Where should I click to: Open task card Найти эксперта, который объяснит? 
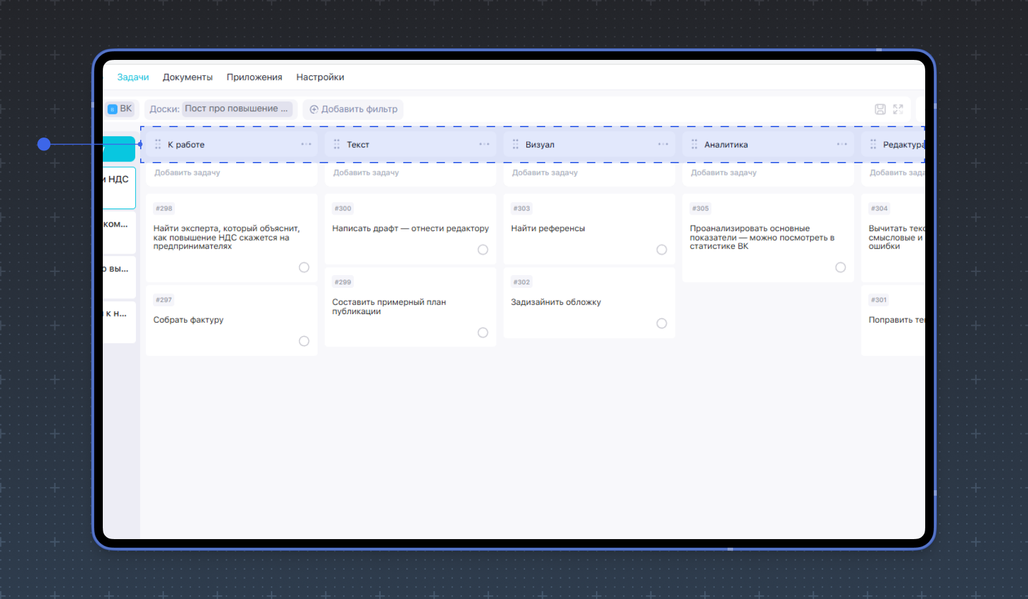pos(231,238)
